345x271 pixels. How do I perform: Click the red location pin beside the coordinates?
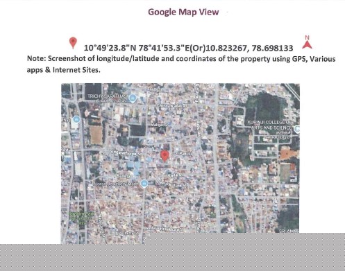click(x=73, y=43)
